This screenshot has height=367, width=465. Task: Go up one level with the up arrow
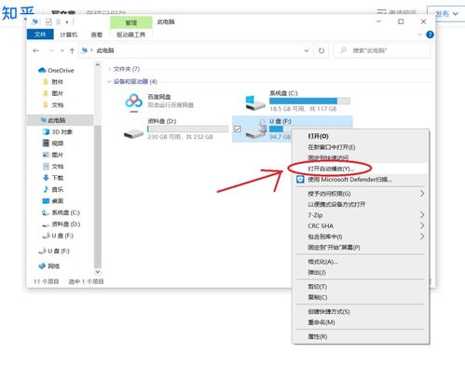pyautogui.click(x=72, y=51)
